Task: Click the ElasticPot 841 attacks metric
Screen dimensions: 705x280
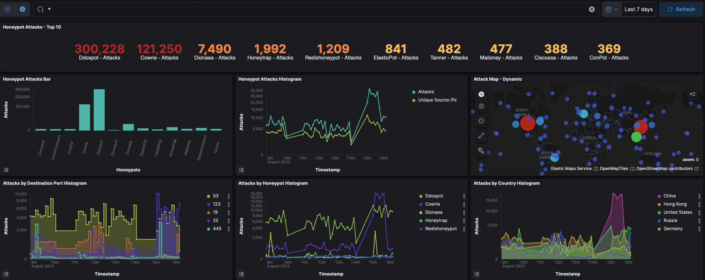Action: (x=396, y=52)
